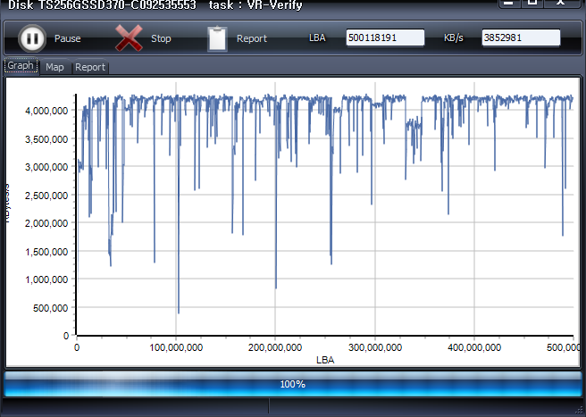
Task: Click the LBA label in toolbar
Action: click(317, 38)
